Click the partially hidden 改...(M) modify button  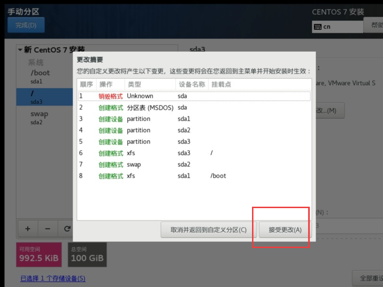(x=330, y=111)
